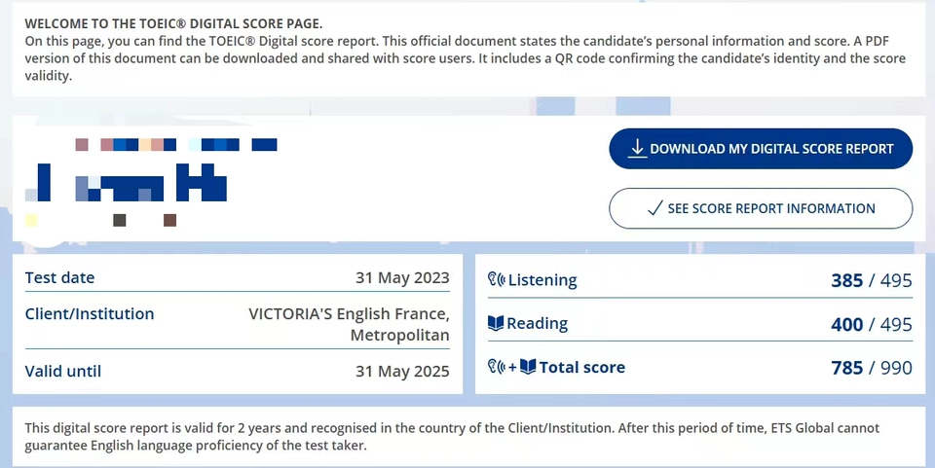Click the checkmark icon beside See Score Report

(x=654, y=208)
